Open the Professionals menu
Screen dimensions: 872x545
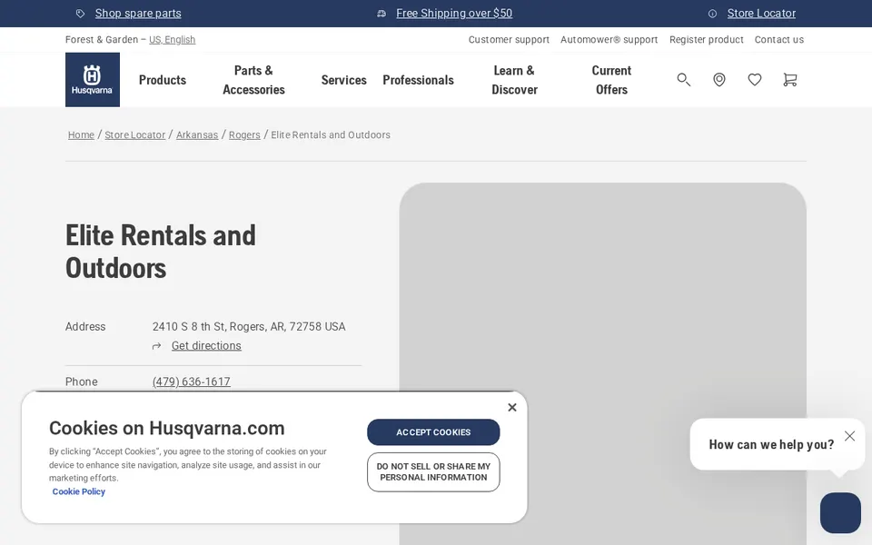(x=418, y=80)
